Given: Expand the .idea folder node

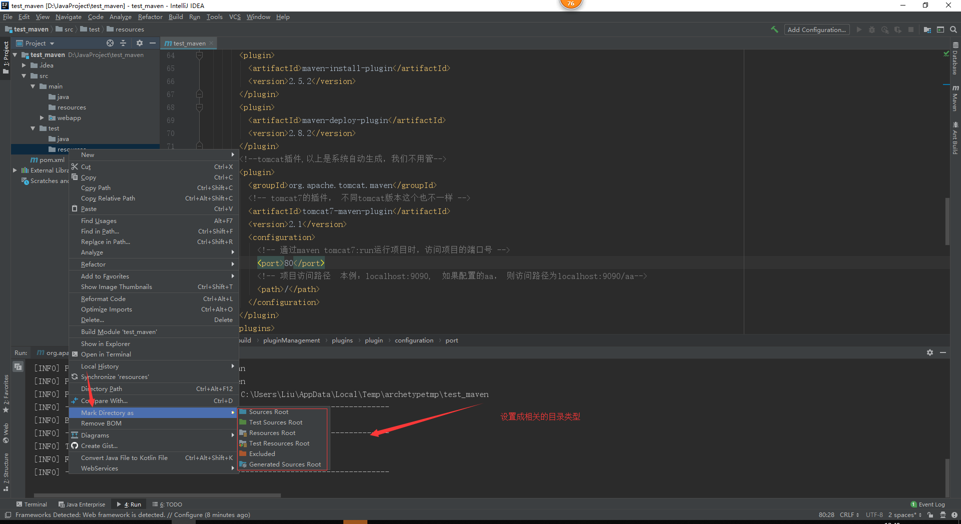Looking at the screenshot, I should click(x=24, y=65).
